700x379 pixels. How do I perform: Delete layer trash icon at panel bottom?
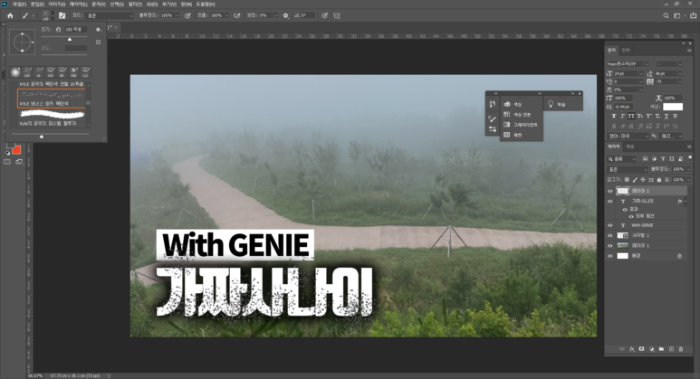[680, 349]
